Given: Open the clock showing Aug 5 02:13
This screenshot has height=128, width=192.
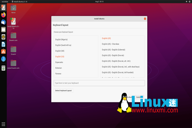Looking at the screenshot, I should (x=99, y=2).
